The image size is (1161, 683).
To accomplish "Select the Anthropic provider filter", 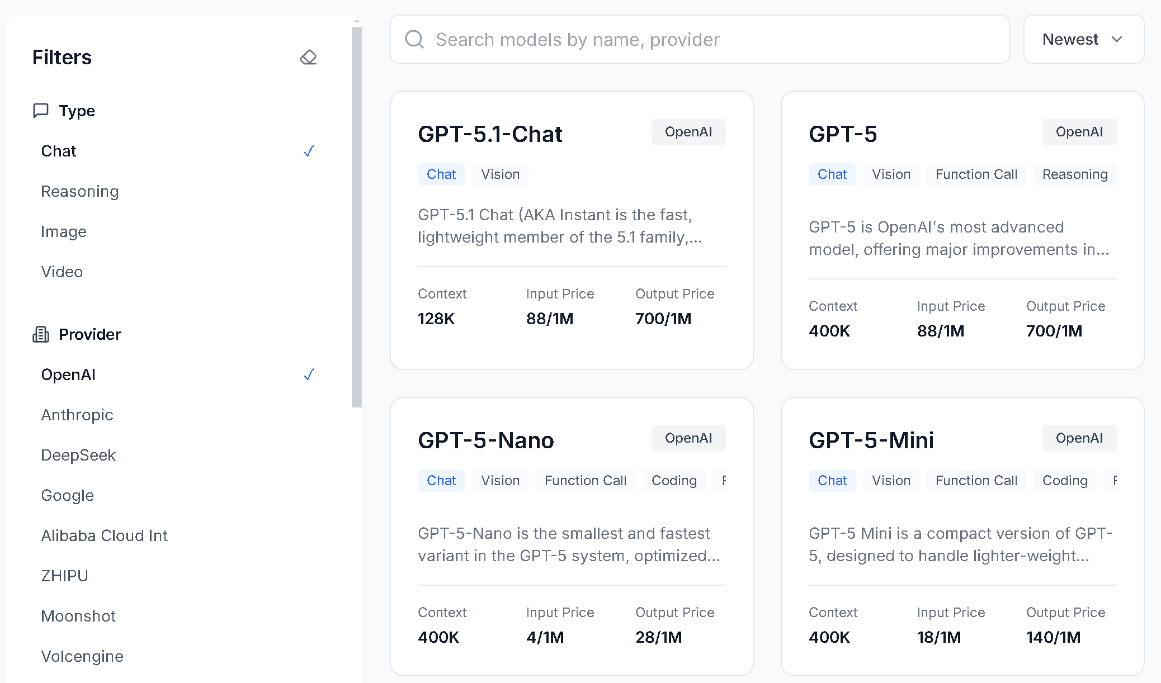I will click(x=77, y=415).
